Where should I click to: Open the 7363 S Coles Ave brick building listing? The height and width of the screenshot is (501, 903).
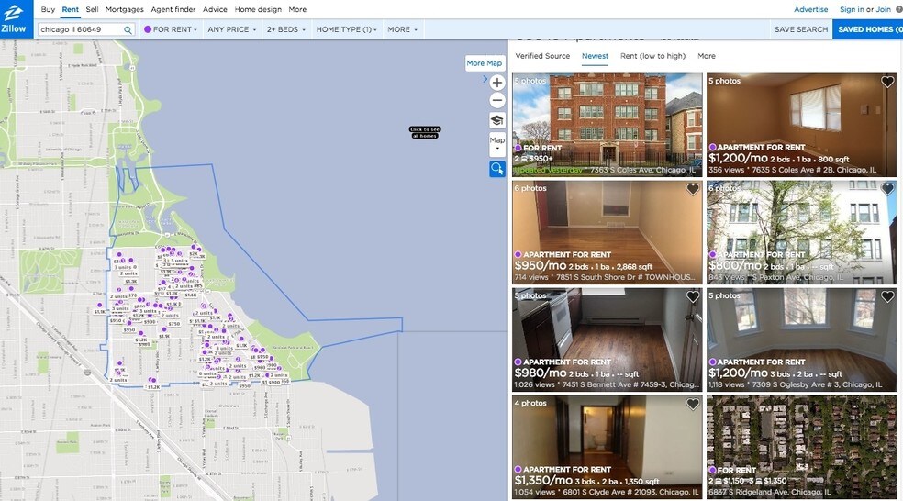(607, 125)
